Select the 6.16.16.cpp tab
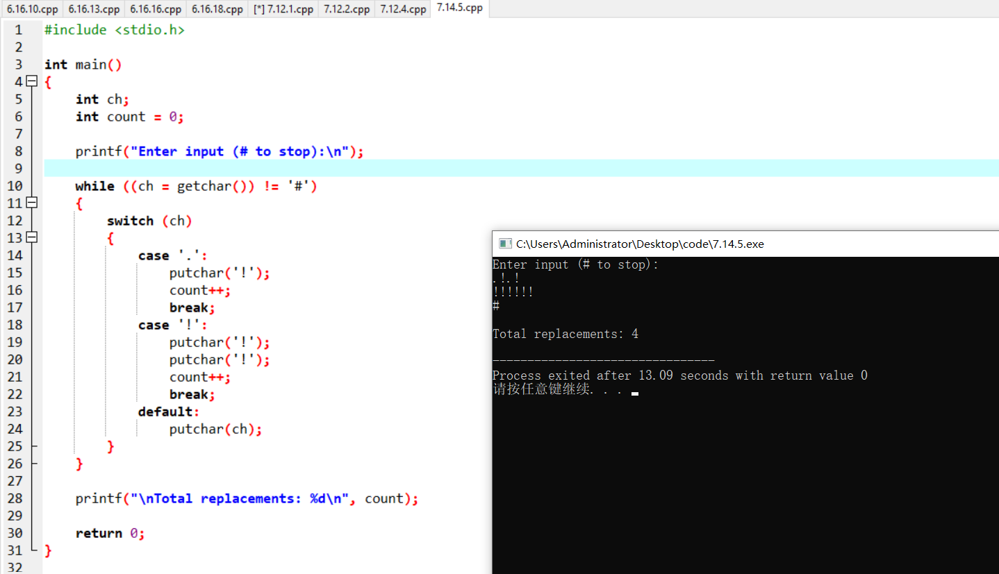999x574 pixels. pyautogui.click(x=156, y=9)
